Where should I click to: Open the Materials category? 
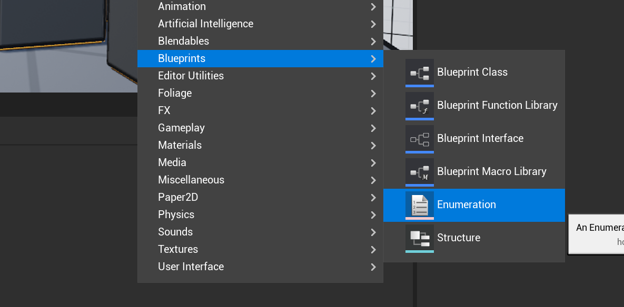[180, 145]
